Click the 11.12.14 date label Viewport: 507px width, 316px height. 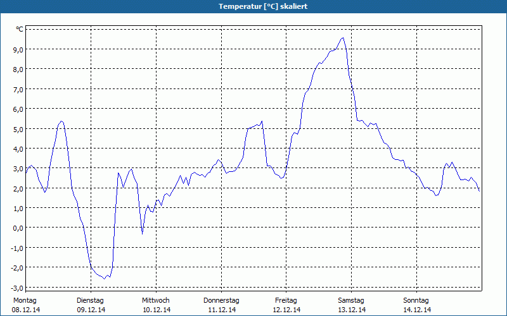pyautogui.click(x=222, y=310)
